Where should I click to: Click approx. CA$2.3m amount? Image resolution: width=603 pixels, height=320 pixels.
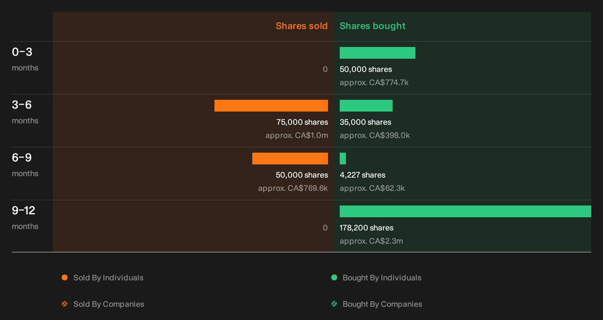371,241
